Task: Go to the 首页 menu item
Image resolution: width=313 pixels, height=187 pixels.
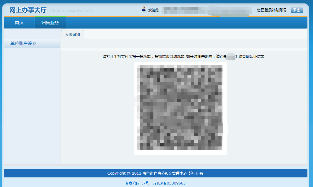Action: tap(19, 23)
